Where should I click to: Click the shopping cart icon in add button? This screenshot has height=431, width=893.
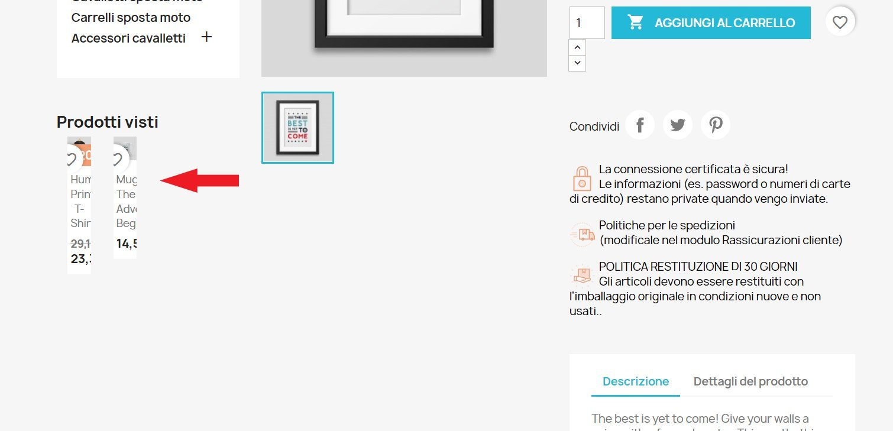635,22
